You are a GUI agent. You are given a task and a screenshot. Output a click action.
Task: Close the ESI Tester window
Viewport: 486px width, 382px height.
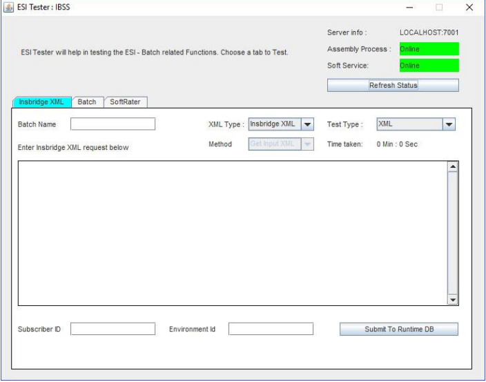tap(469, 7)
